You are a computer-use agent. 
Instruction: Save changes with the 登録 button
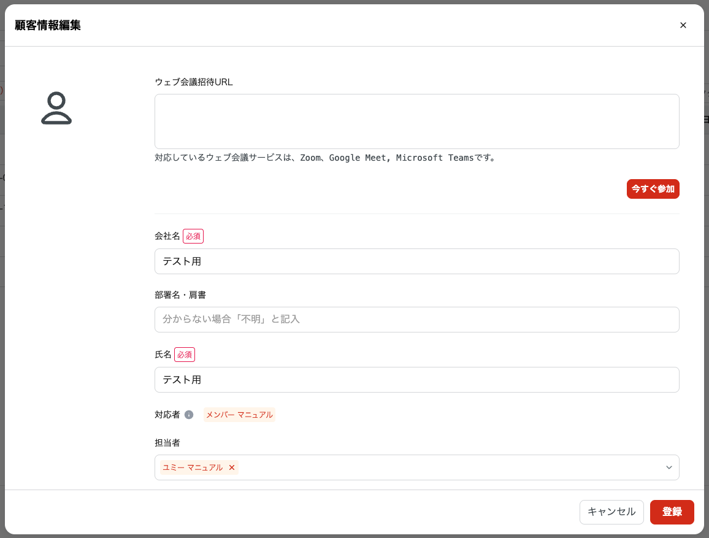(672, 512)
